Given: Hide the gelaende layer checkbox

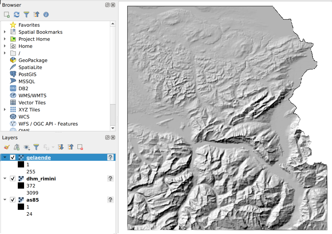Looking at the screenshot, I should 13,157.
